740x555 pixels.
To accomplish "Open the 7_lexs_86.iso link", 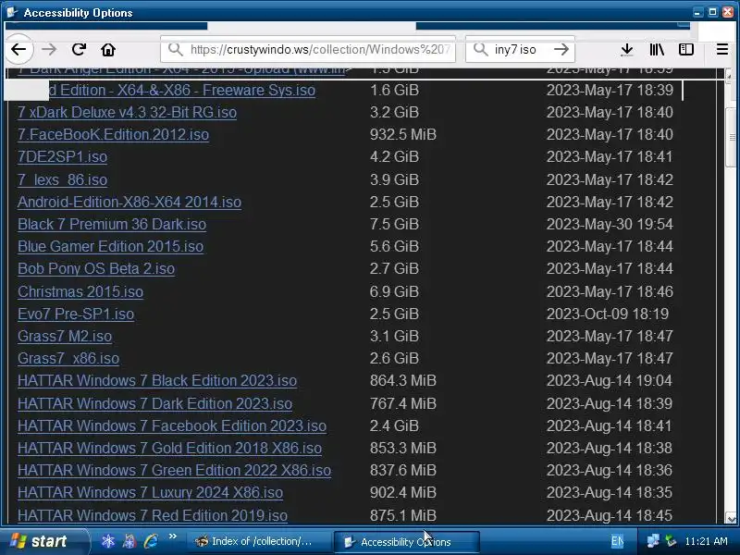I will point(62,179).
